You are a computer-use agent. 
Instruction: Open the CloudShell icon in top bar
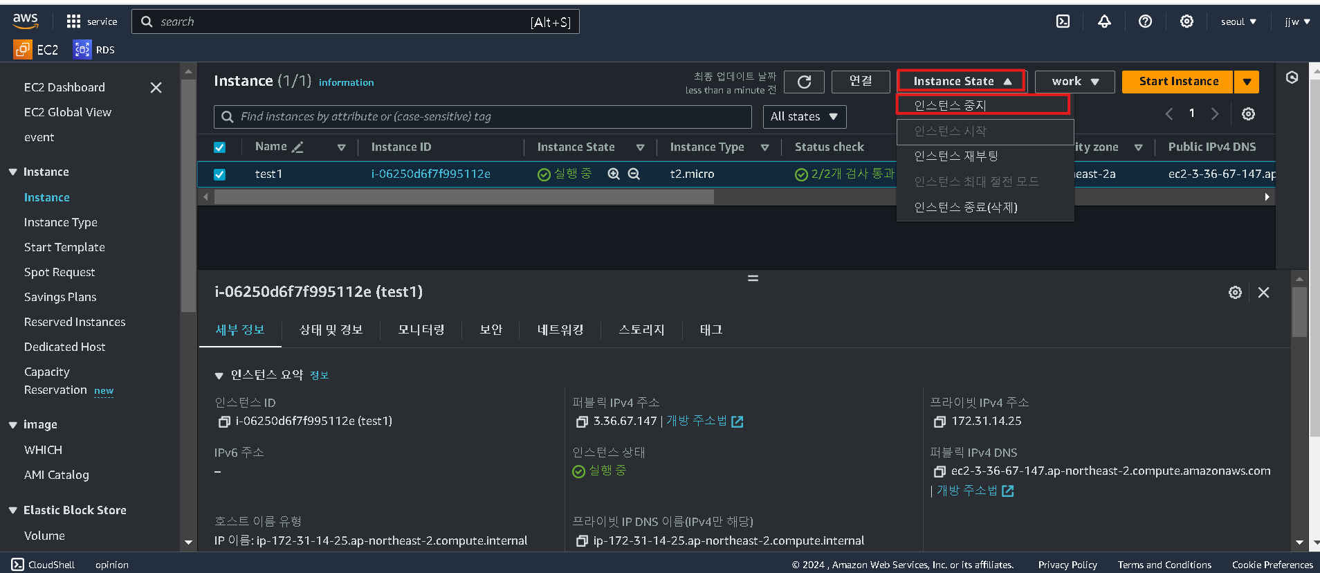1063,21
